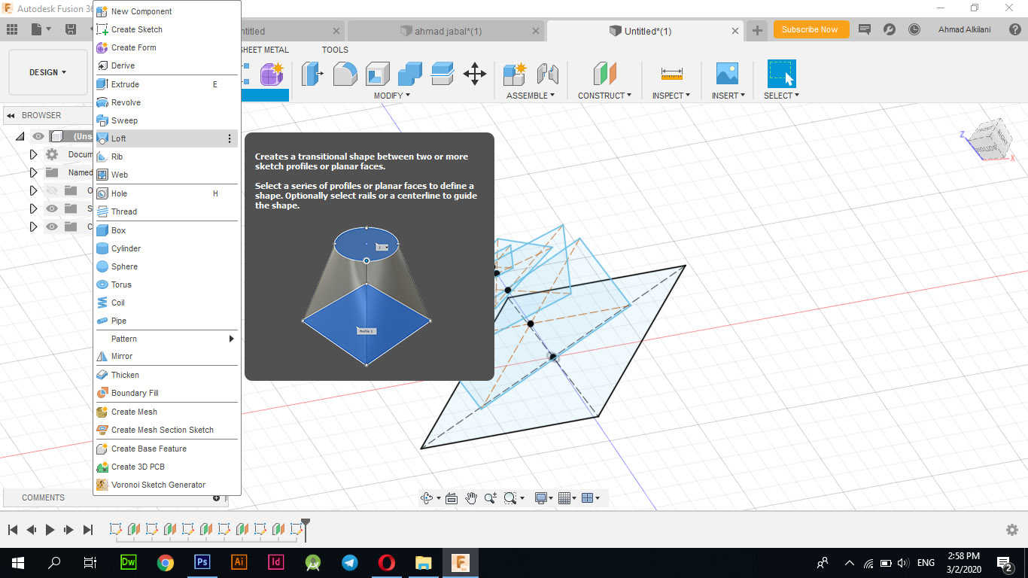Open the Grid and Snaps dropdown

coord(567,498)
